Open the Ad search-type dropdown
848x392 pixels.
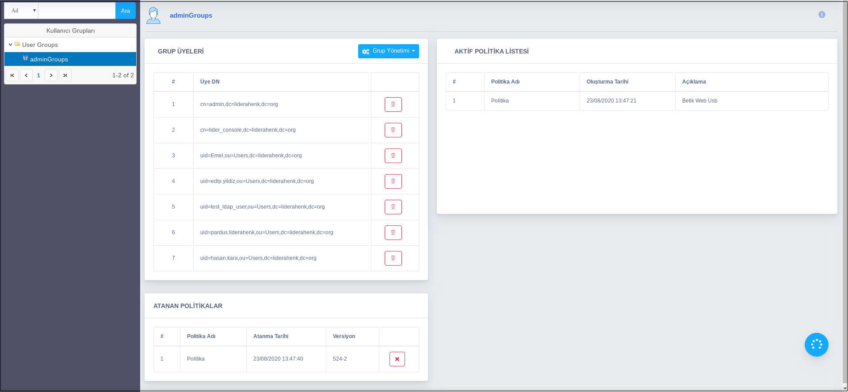(x=21, y=11)
